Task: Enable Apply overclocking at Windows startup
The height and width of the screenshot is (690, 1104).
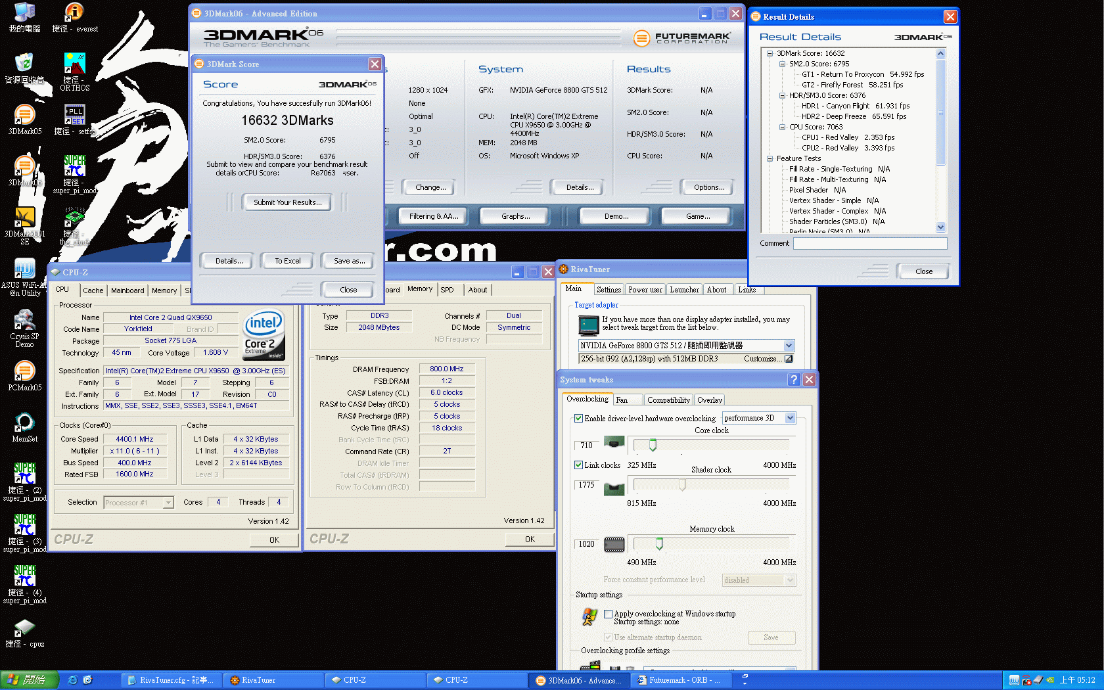Action: coord(609,614)
